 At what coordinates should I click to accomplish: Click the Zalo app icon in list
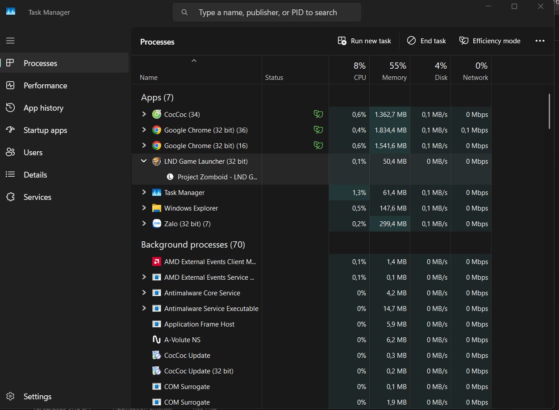tap(156, 224)
